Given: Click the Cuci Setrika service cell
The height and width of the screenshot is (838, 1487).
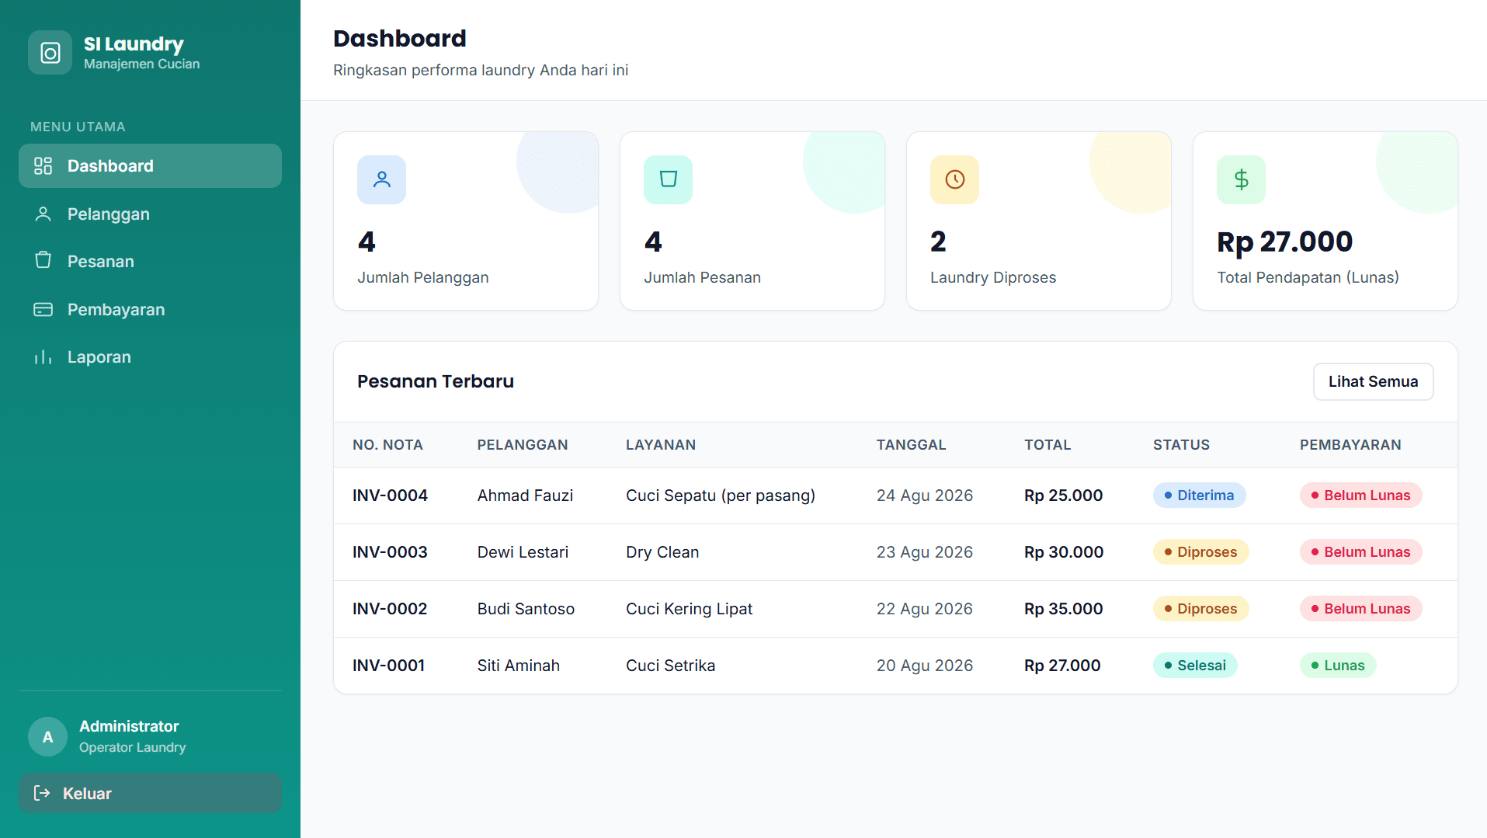Looking at the screenshot, I should 671,666.
